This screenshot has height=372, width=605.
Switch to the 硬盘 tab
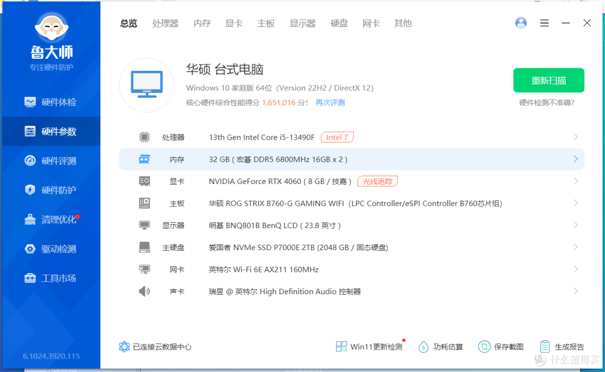pyautogui.click(x=339, y=23)
